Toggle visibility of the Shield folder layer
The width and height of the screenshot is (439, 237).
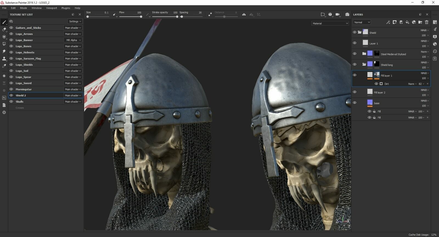click(354, 32)
